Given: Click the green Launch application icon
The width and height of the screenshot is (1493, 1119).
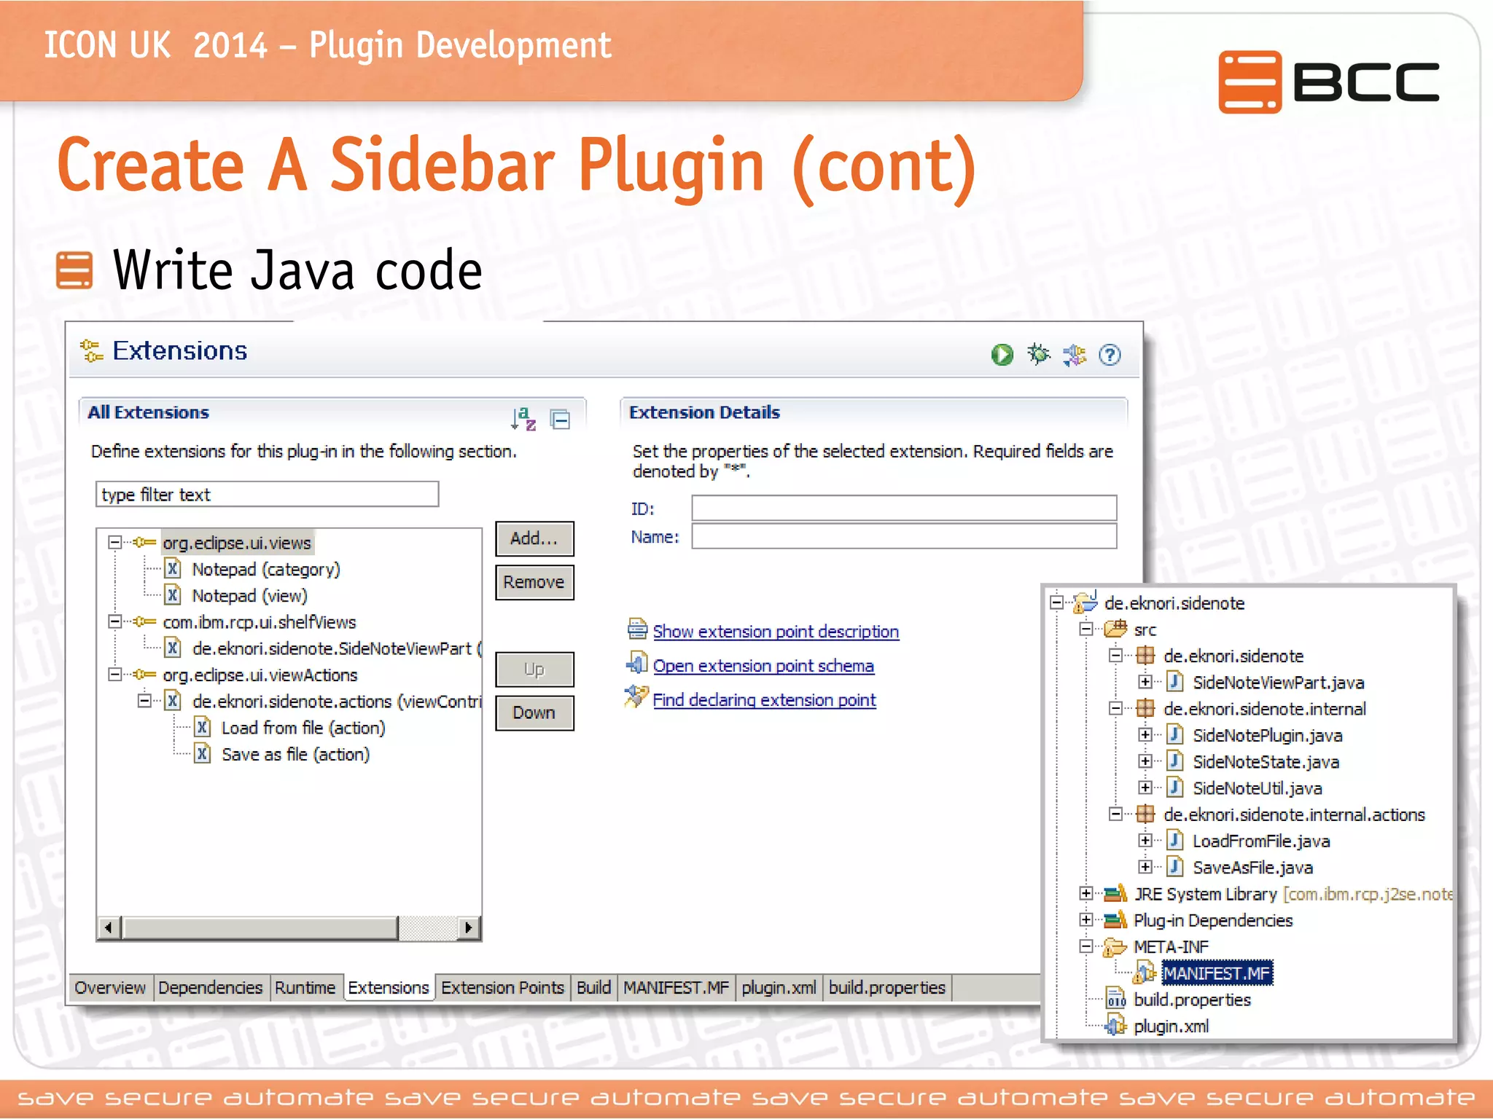Looking at the screenshot, I should [1002, 355].
